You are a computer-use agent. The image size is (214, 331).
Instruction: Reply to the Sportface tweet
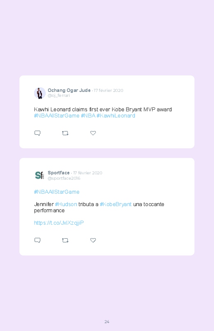(37, 240)
